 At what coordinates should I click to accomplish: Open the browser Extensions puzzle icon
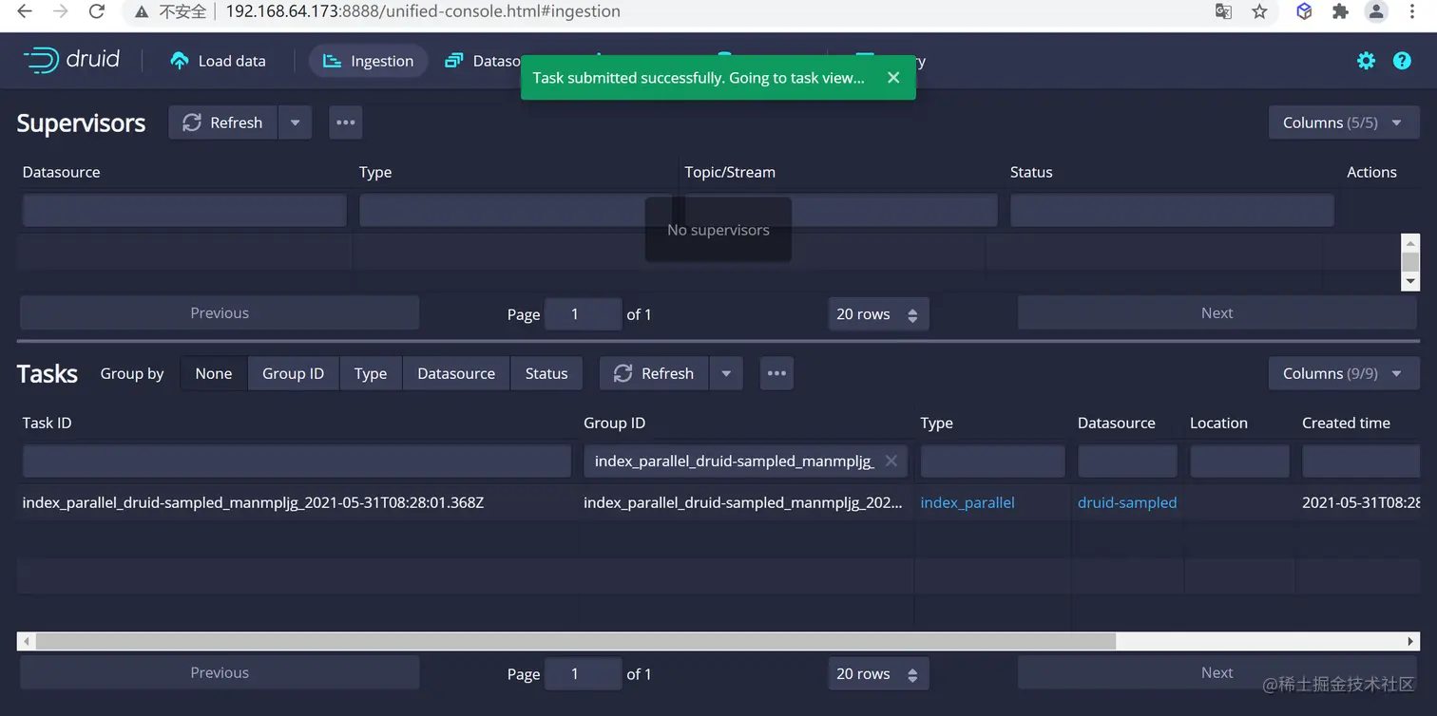pos(1340,11)
